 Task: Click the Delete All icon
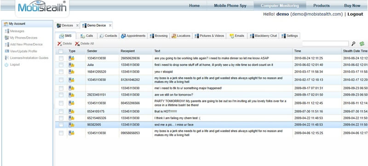pos(77,44)
